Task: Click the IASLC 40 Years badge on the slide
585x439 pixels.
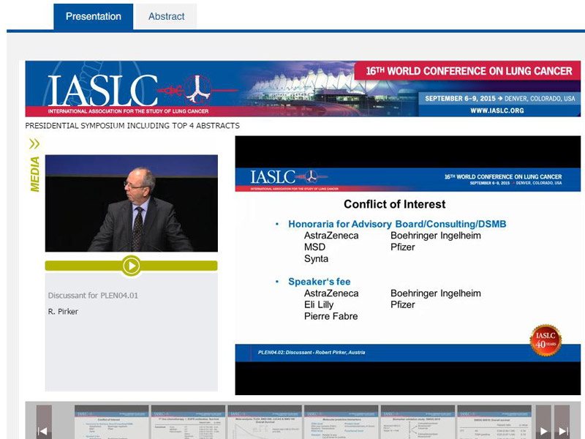Action: pos(546,340)
